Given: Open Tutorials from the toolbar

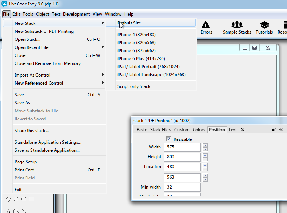Looking at the screenshot, I should [264, 28].
